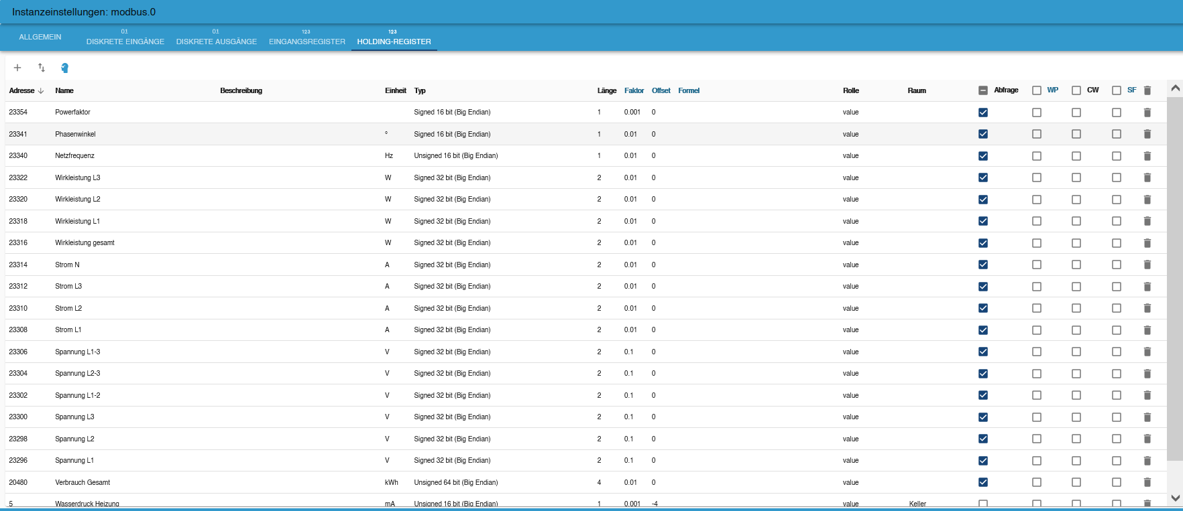Delete the Strom N register
1183x511 pixels.
pyautogui.click(x=1147, y=265)
